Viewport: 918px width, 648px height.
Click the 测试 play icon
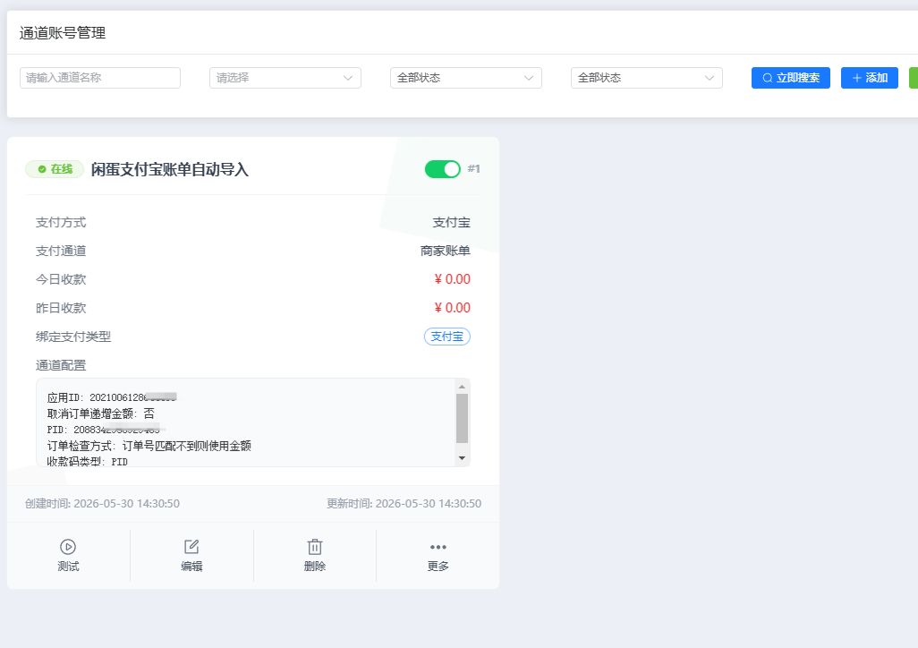[x=68, y=547]
